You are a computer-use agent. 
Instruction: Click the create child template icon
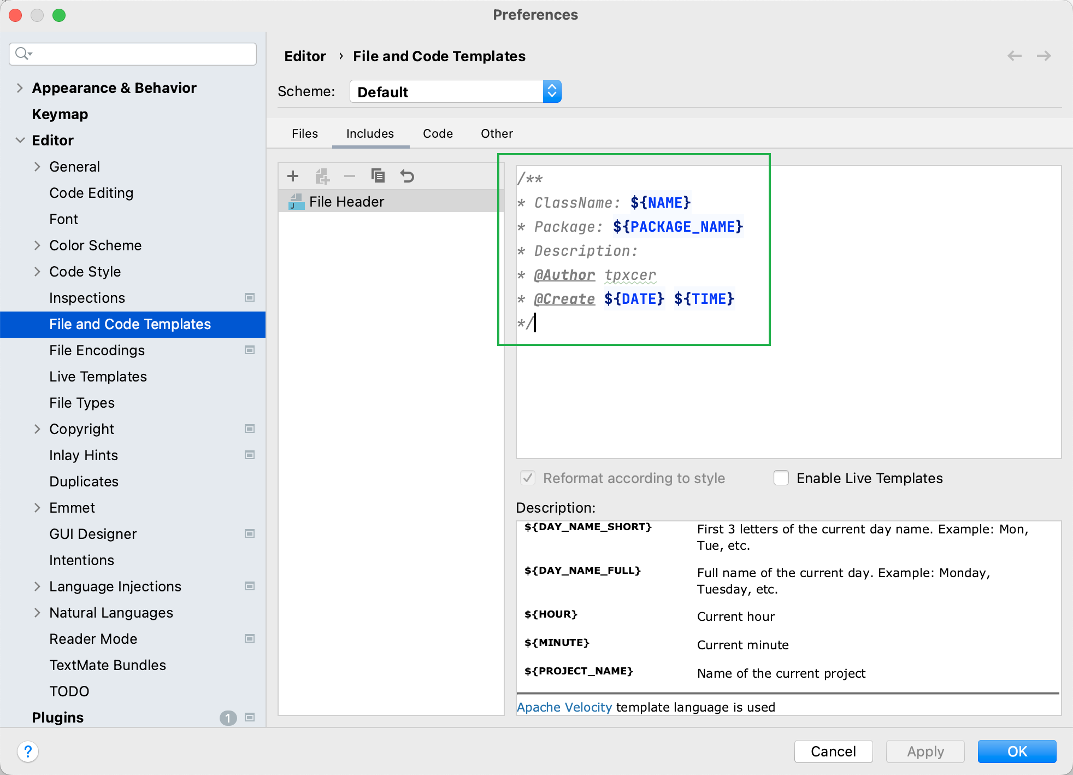[322, 176]
